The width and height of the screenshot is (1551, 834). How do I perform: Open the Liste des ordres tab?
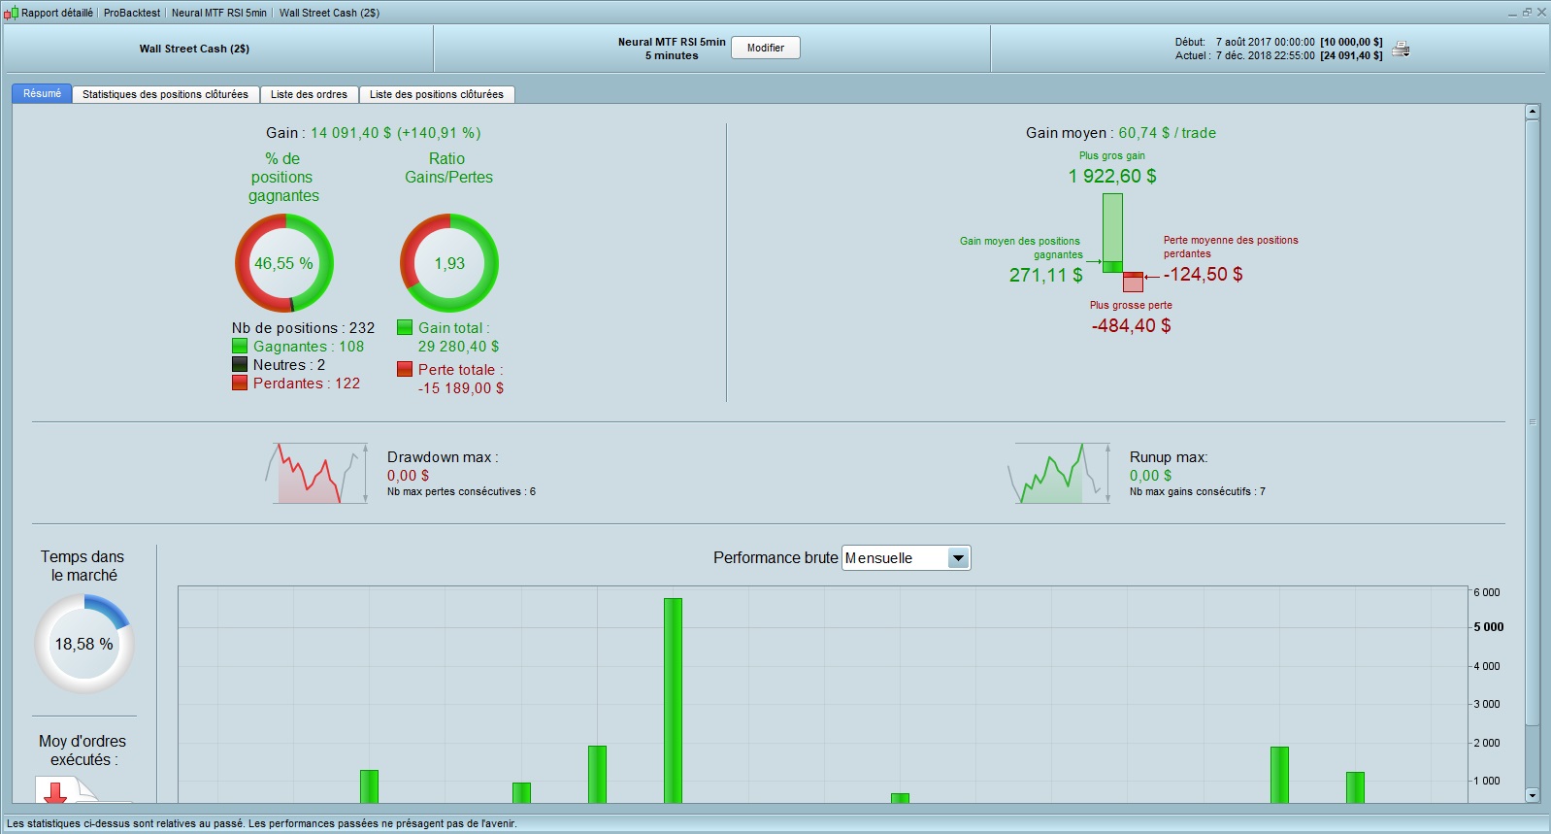coord(309,94)
